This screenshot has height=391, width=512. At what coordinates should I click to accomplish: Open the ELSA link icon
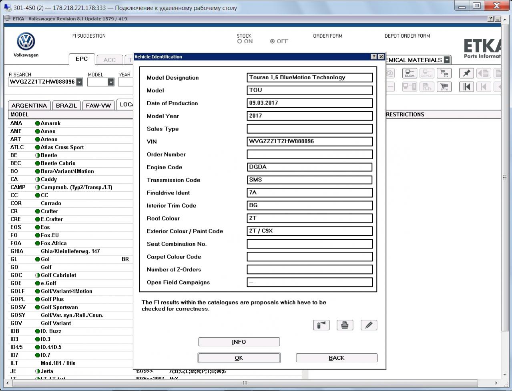(410, 73)
